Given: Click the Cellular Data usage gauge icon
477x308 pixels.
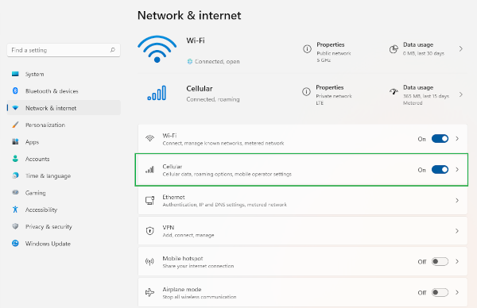Looking at the screenshot, I should point(394,91).
